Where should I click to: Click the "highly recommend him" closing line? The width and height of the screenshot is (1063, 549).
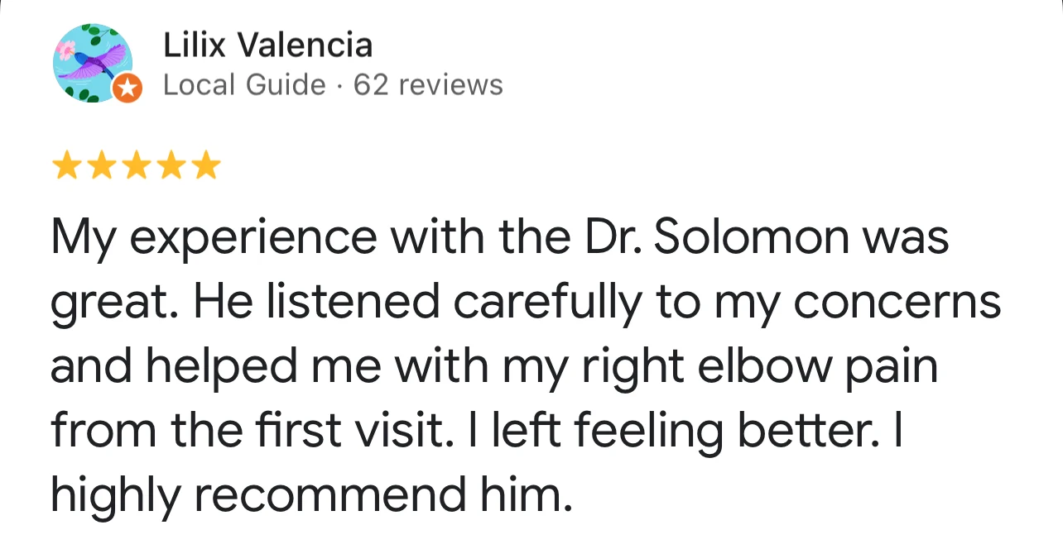coord(311,494)
